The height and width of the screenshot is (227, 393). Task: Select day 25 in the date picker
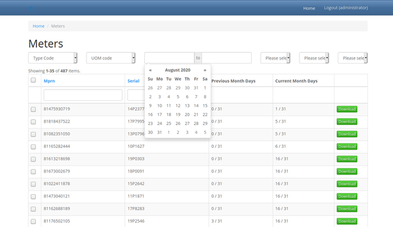[x=169, y=123]
